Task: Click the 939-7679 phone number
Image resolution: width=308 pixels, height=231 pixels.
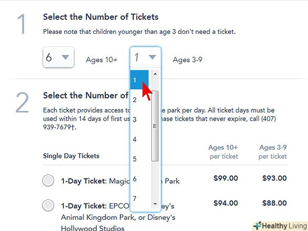Action: [x=59, y=128]
